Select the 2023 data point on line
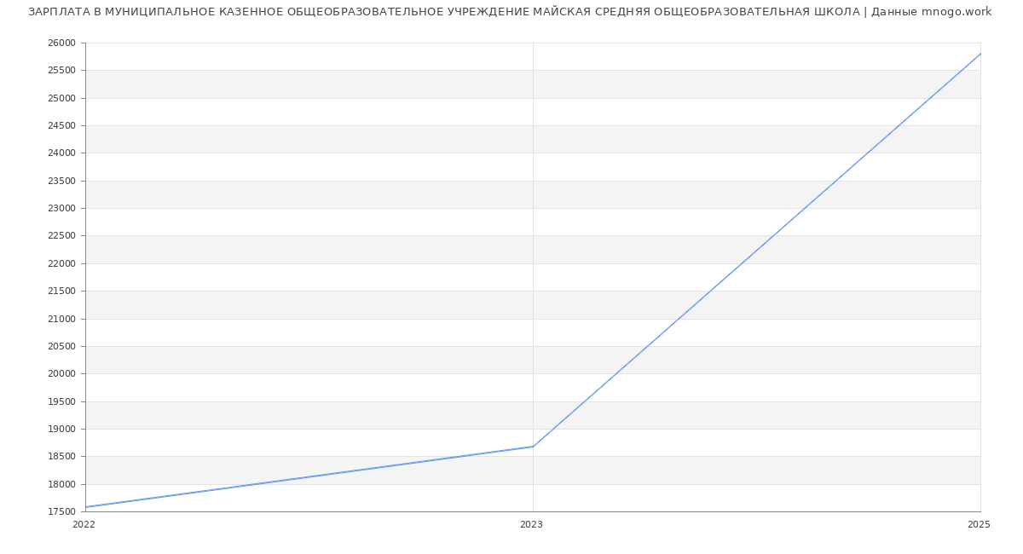 point(533,447)
